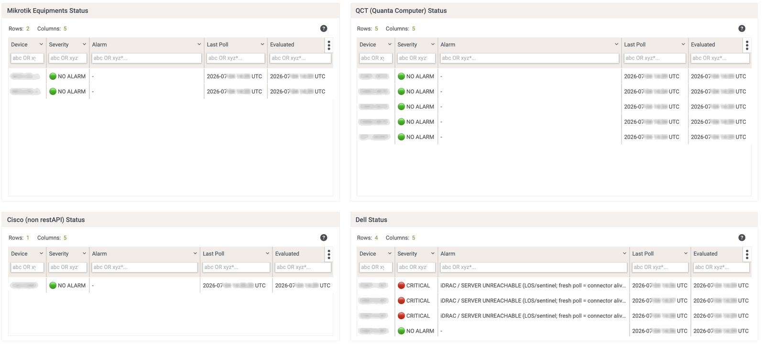This screenshot has width=765, height=345.
Task: Focus Device filter field in QCT table
Action: point(376,58)
